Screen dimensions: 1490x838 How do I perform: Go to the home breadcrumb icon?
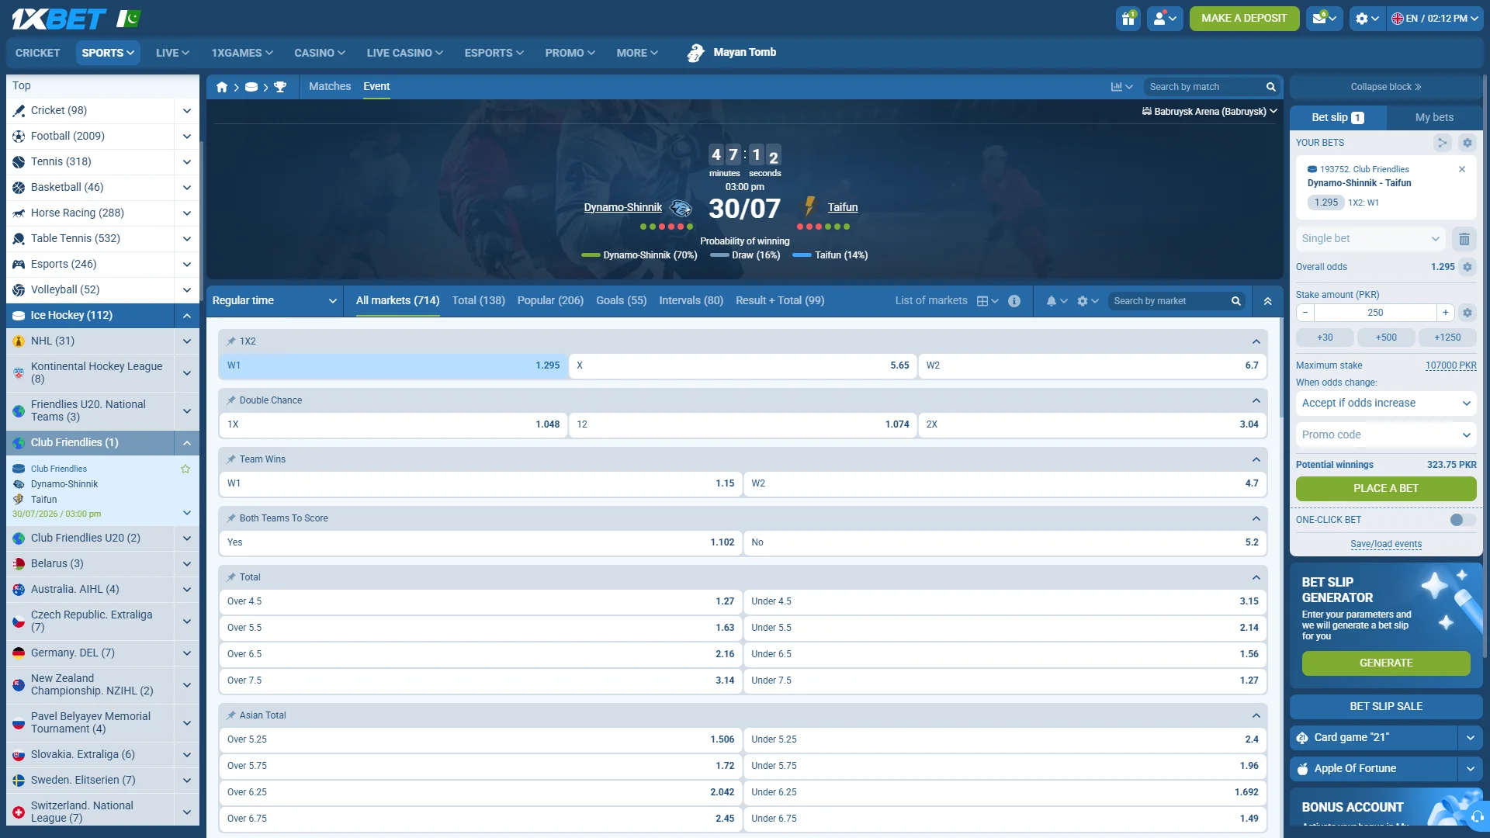[x=222, y=87]
